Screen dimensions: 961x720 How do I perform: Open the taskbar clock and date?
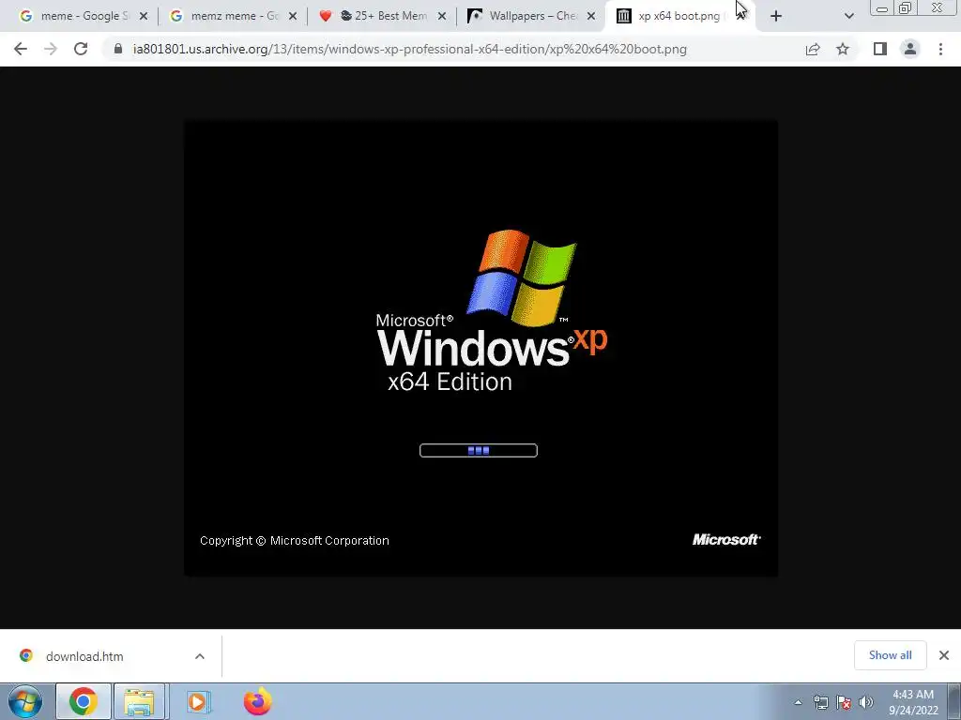coord(913,702)
